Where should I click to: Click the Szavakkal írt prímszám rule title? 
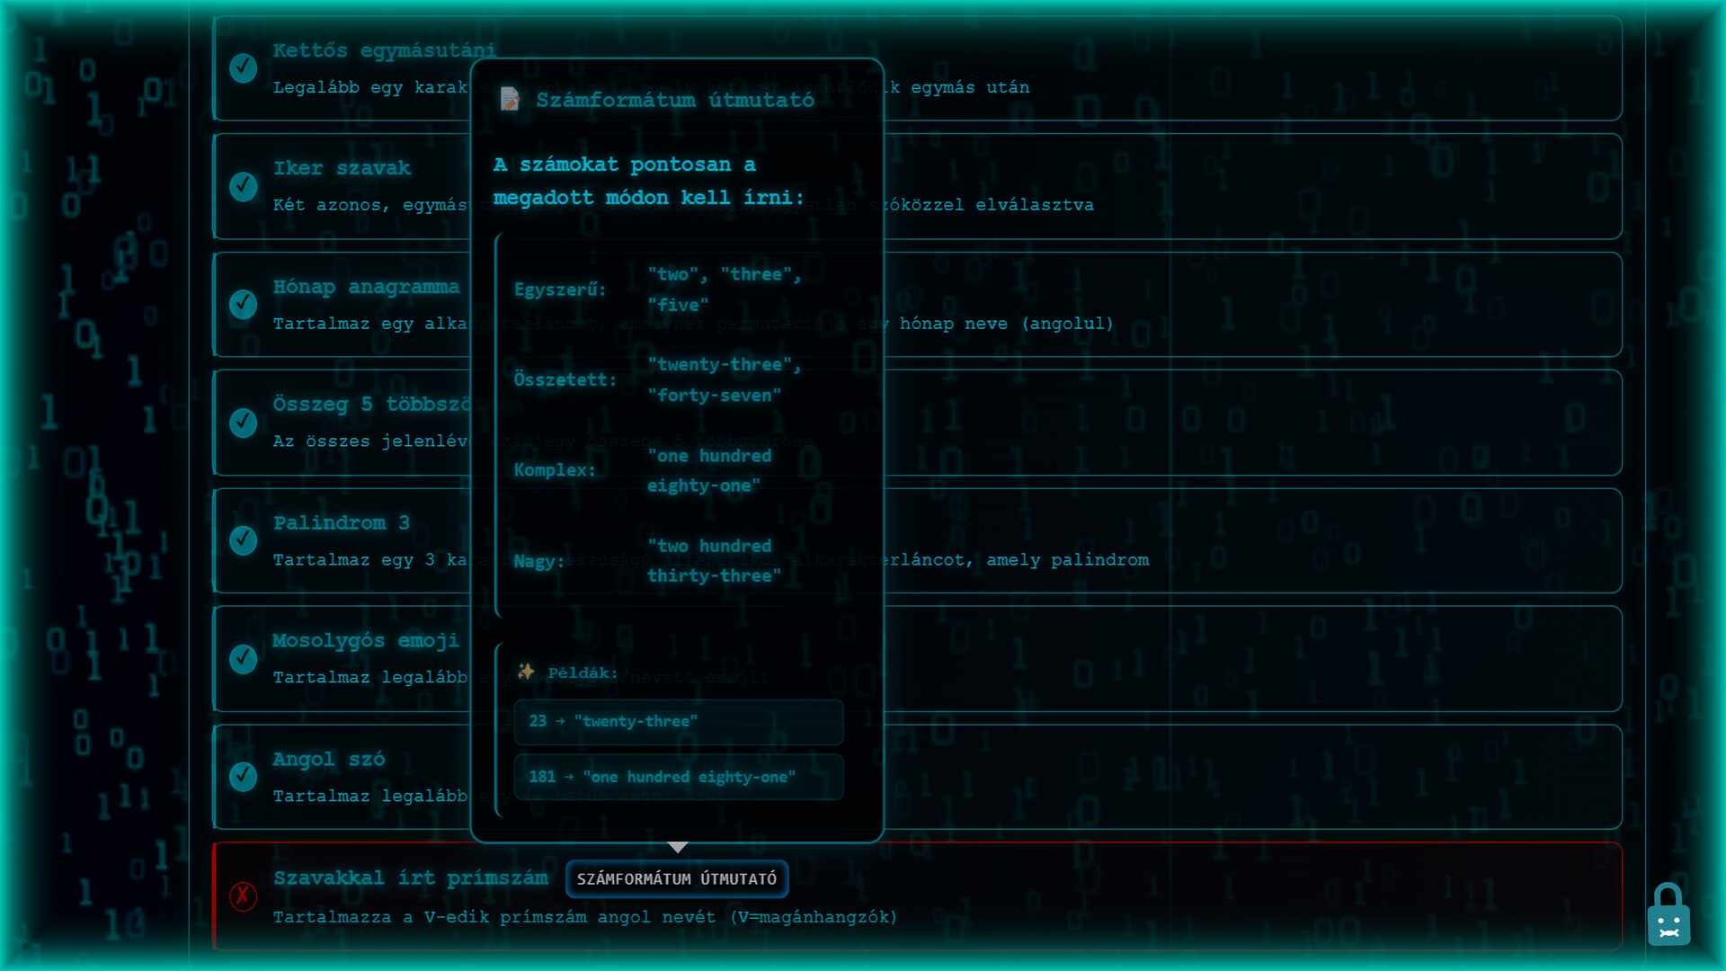tap(410, 877)
